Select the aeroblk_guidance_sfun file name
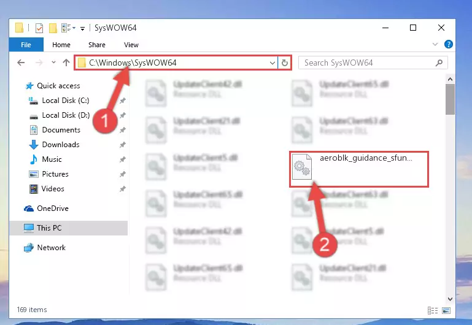Viewport: 472px width, 325px height. 366,158
